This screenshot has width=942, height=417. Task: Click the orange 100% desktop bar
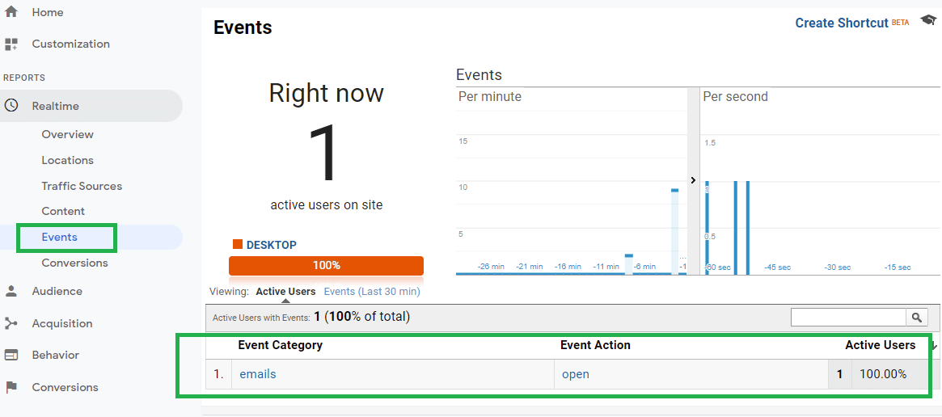click(x=326, y=266)
